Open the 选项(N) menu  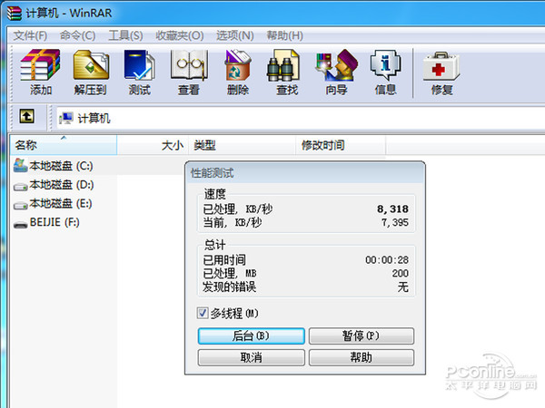[x=235, y=35]
